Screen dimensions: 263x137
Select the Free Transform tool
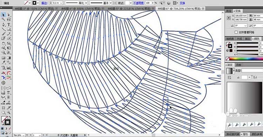point(9,48)
